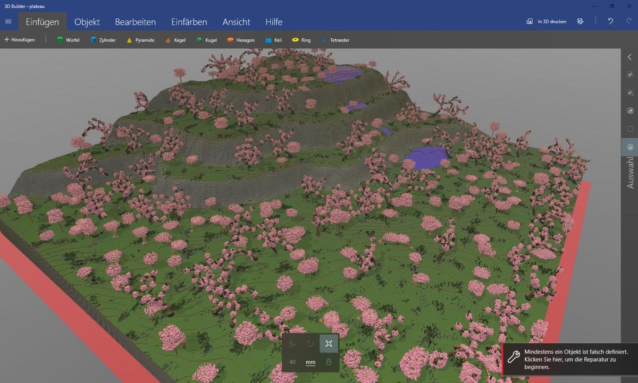This screenshot has height=383, width=638.
Task: Click the deselect icon in Auswahl sidebar
Action: (x=630, y=92)
